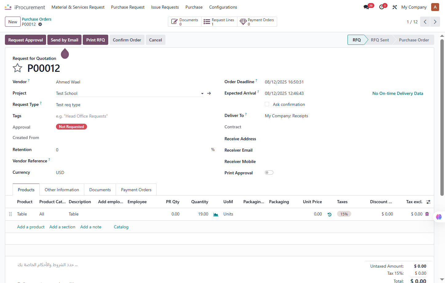Open the Payment Orders smart button

257,22
